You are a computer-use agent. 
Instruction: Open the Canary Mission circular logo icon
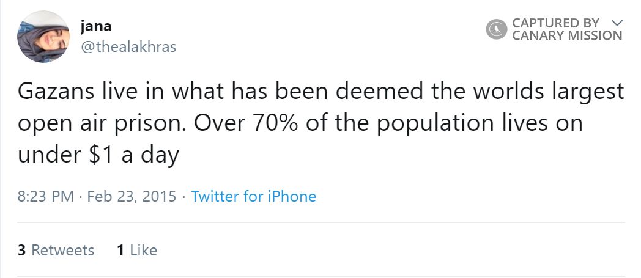[x=497, y=29]
